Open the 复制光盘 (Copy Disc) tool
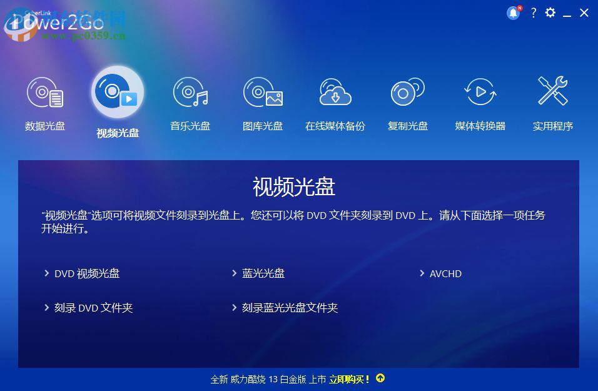Viewport: 598px width, 391px height. 408,93
